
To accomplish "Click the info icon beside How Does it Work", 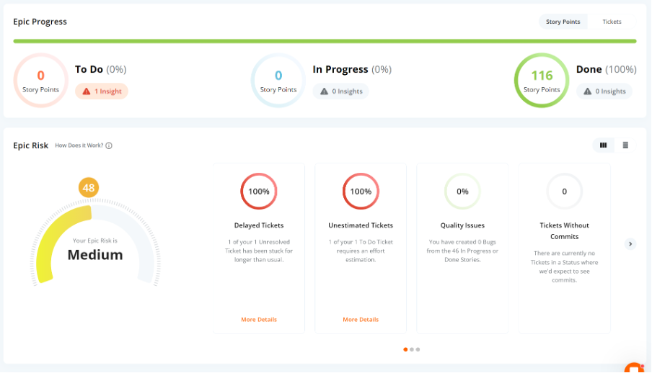I will (x=109, y=145).
